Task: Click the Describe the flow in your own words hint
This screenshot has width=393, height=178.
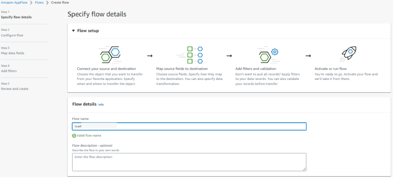Action: [x=96, y=150]
